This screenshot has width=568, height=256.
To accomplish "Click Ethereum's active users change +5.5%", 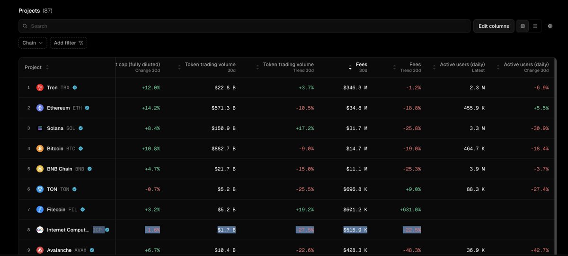I will pos(541,108).
